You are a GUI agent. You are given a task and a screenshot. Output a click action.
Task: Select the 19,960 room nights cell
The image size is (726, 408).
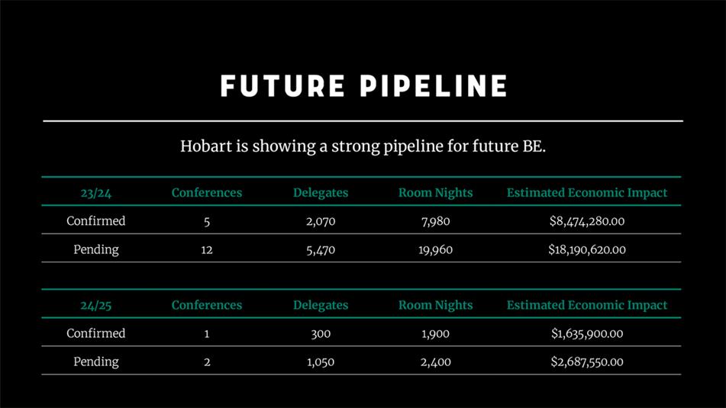tap(435, 250)
